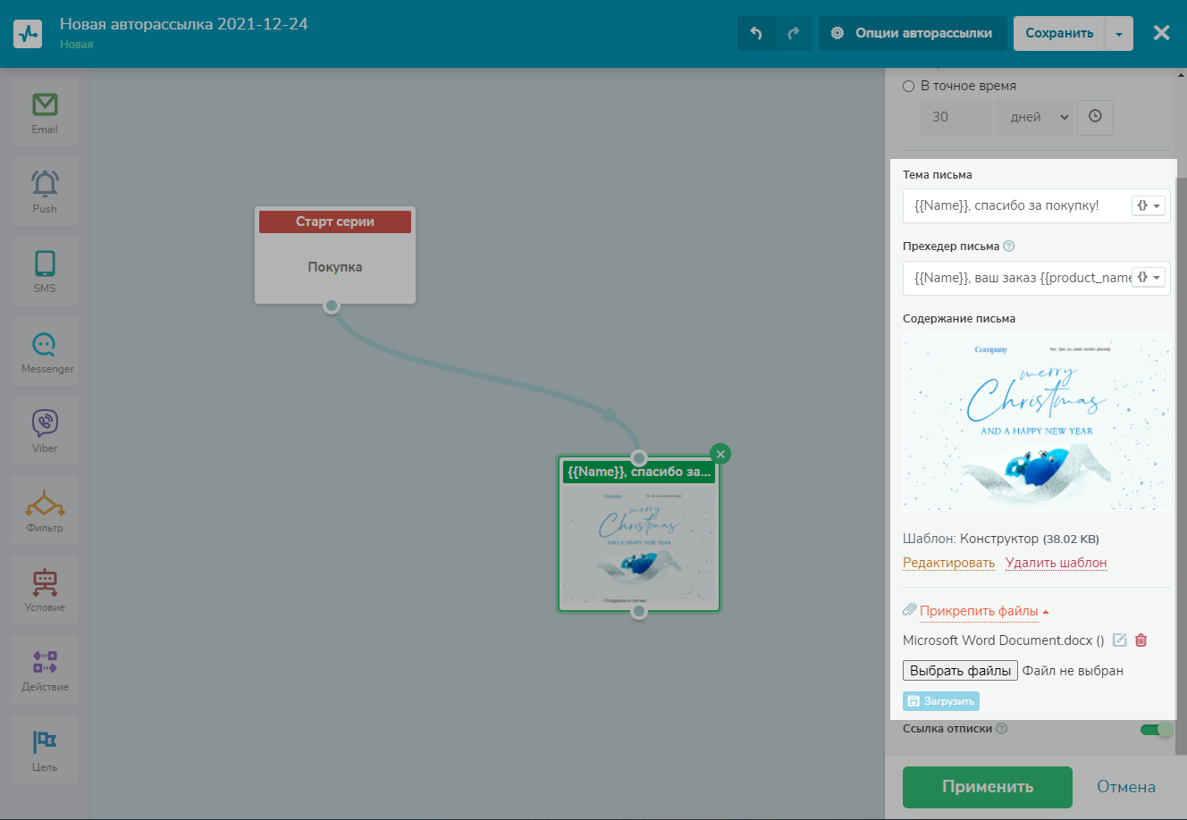This screenshot has height=820, width=1187.
Task: Click Выбрать файлы to choose files
Action: 960,671
